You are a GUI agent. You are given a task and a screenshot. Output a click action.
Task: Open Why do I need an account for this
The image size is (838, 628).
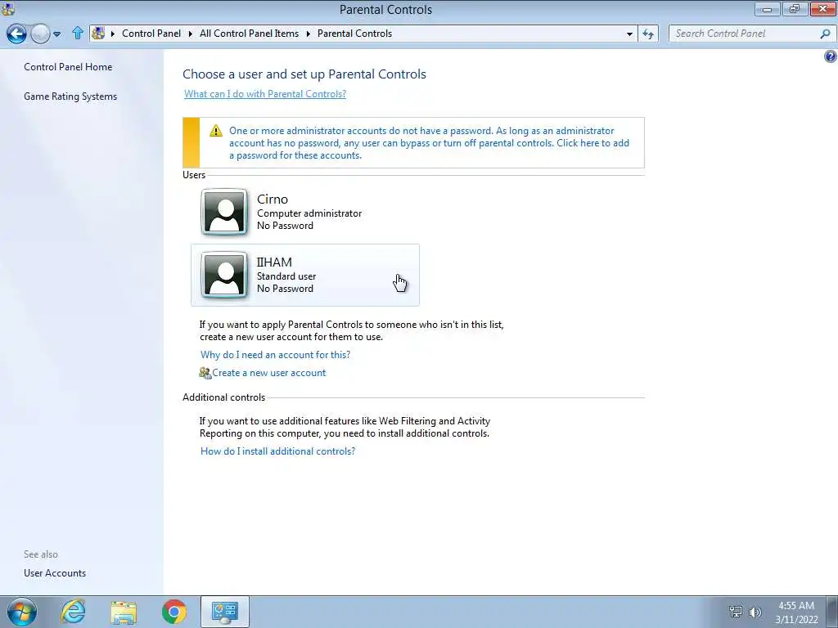tap(275, 355)
